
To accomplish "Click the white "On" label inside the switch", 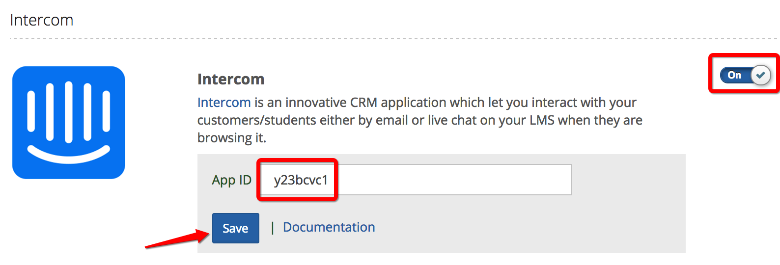I will pyautogui.click(x=734, y=75).
